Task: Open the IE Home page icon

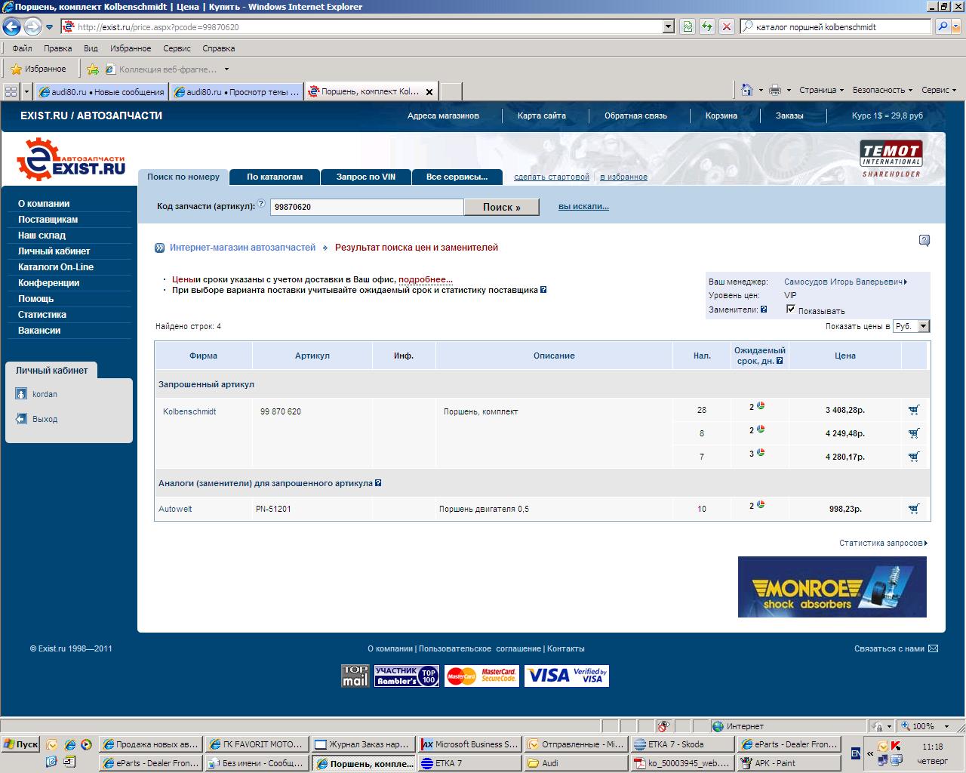Action: [x=746, y=90]
